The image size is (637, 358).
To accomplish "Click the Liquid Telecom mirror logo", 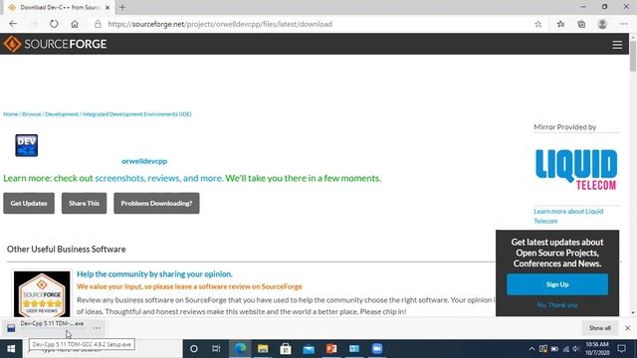I will (576, 169).
